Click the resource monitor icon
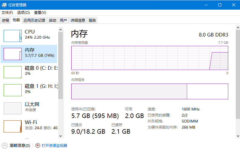The width and height of the screenshot is (240, 153). pos(38,145)
